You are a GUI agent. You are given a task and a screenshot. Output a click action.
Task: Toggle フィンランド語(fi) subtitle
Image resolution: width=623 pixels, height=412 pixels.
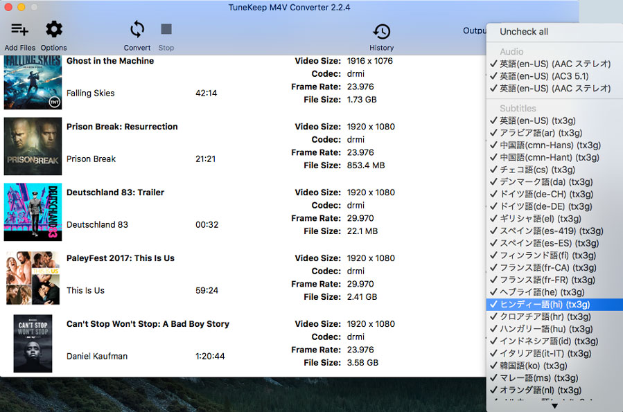tap(554, 256)
